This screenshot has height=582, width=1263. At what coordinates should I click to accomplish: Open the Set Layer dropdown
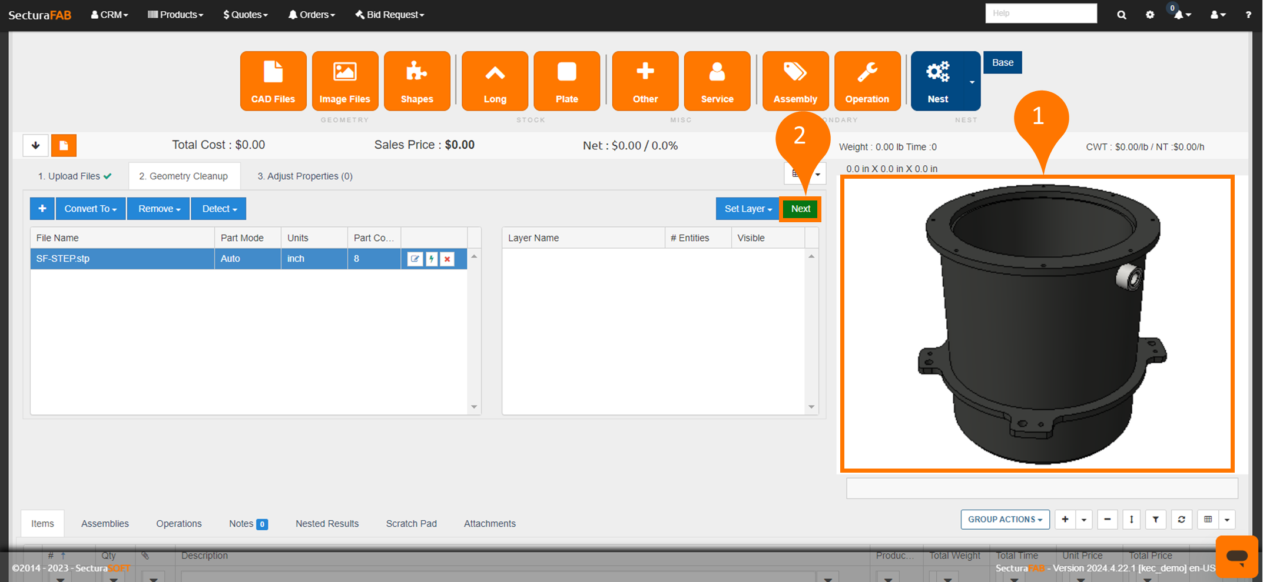[747, 209]
